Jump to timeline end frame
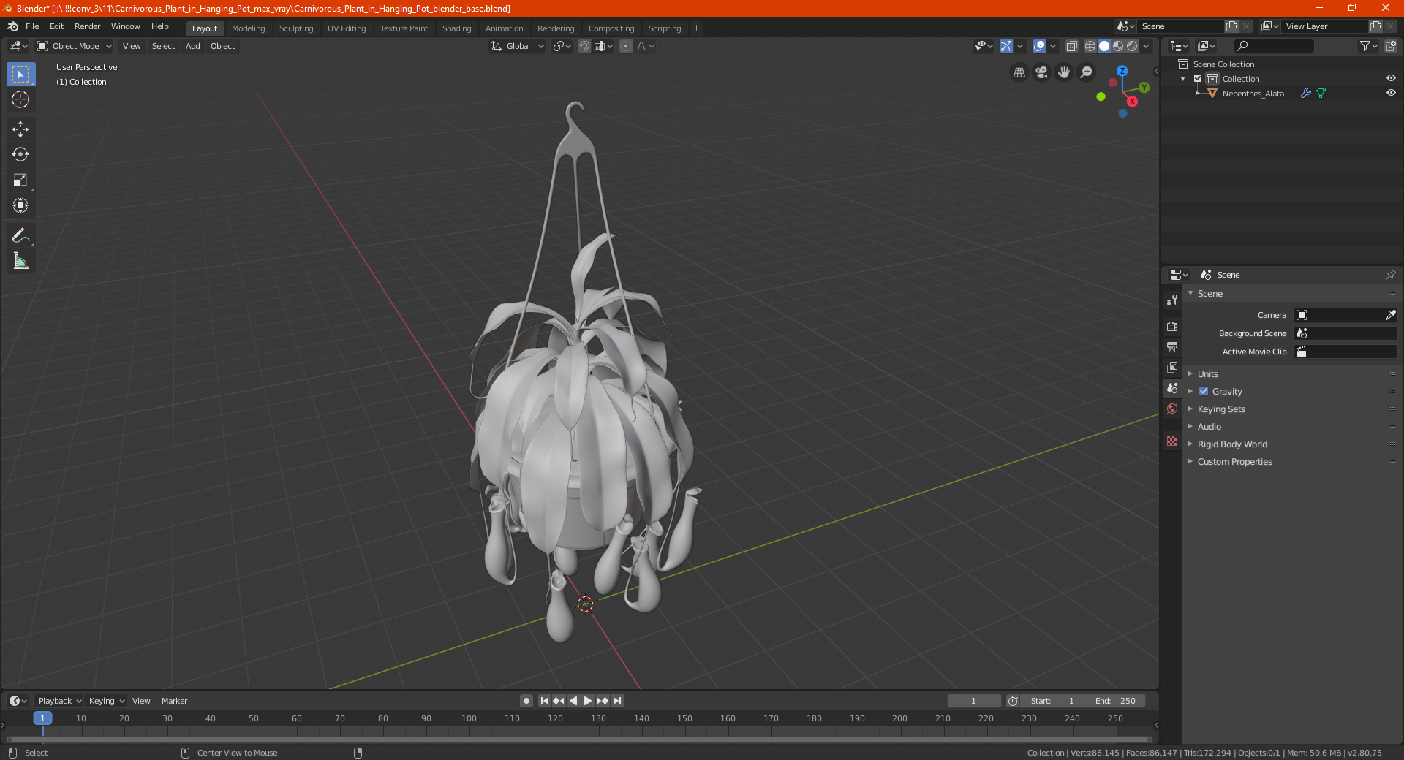The width and height of the screenshot is (1404, 760). (617, 701)
